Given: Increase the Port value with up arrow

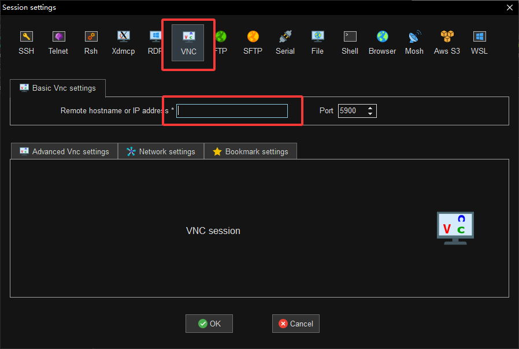Looking at the screenshot, I should coord(370,108).
